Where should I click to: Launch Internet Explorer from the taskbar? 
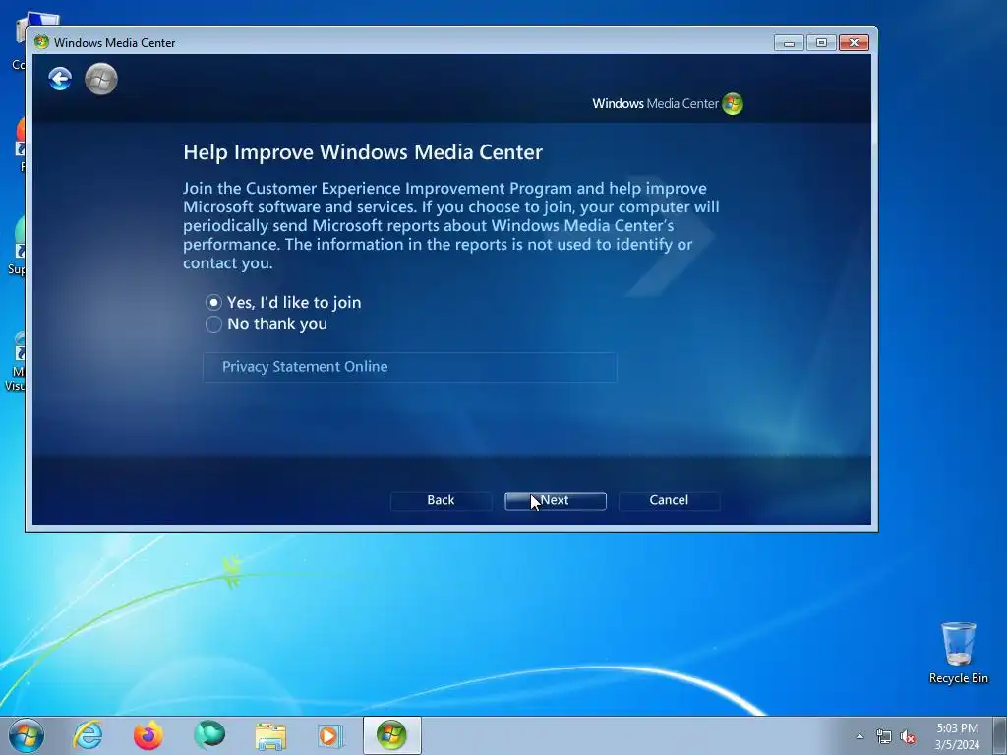click(88, 735)
